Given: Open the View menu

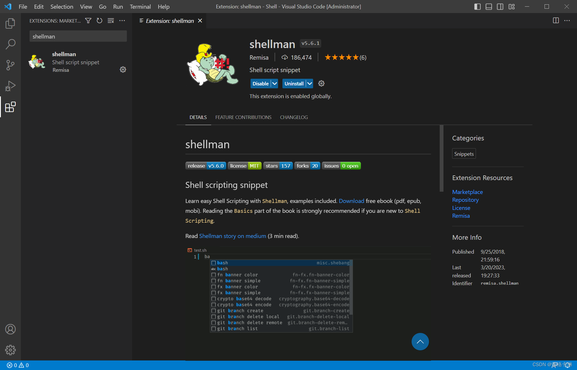Looking at the screenshot, I should 86,6.
